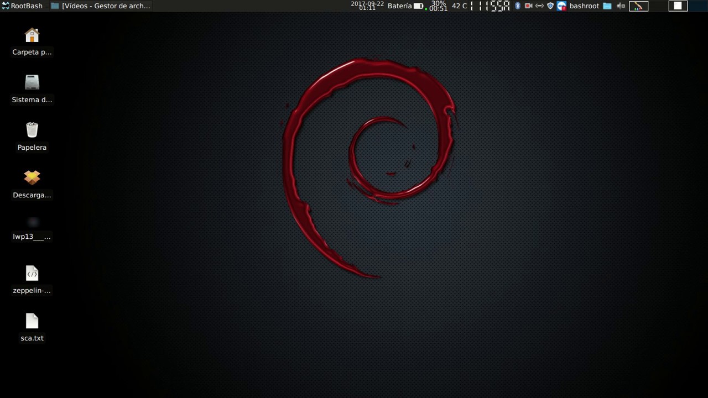Open the Papelera trash icon
708x398 pixels.
(32, 130)
